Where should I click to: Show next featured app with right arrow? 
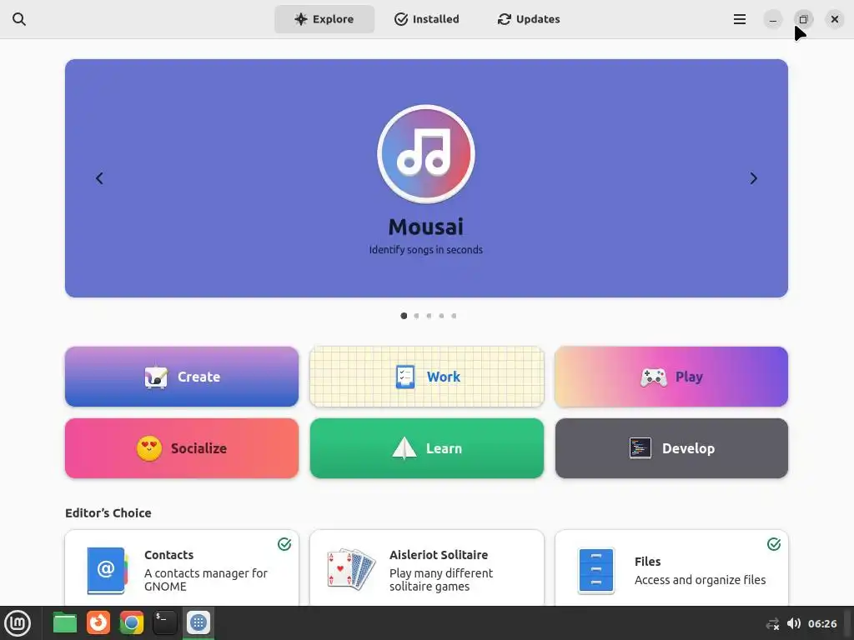(x=753, y=178)
